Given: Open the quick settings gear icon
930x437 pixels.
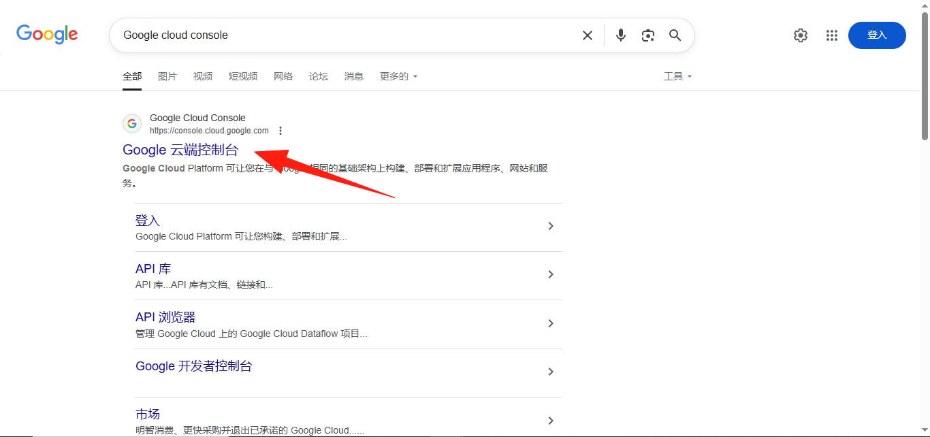Looking at the screenshot, I should [x=801, y=35].
